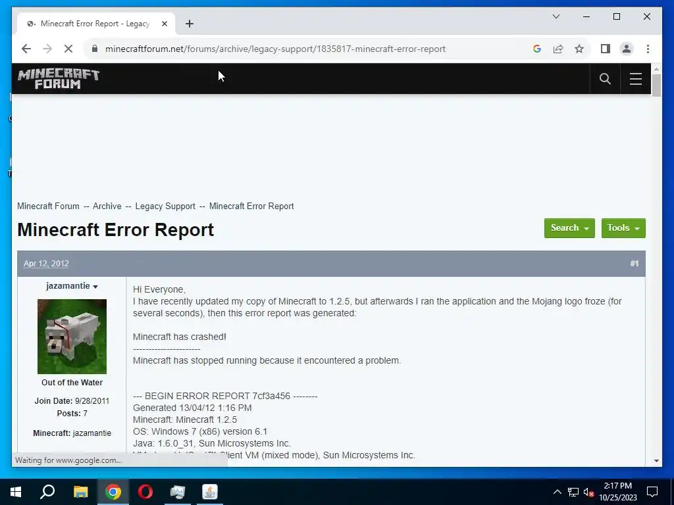The height and width of the screenshot is (505, 674).
Task: Open File Explorer from the taskbar
Action: click(x=80, y=492)
